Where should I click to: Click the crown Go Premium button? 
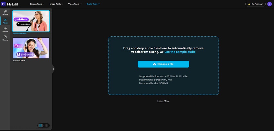(255, 4)
